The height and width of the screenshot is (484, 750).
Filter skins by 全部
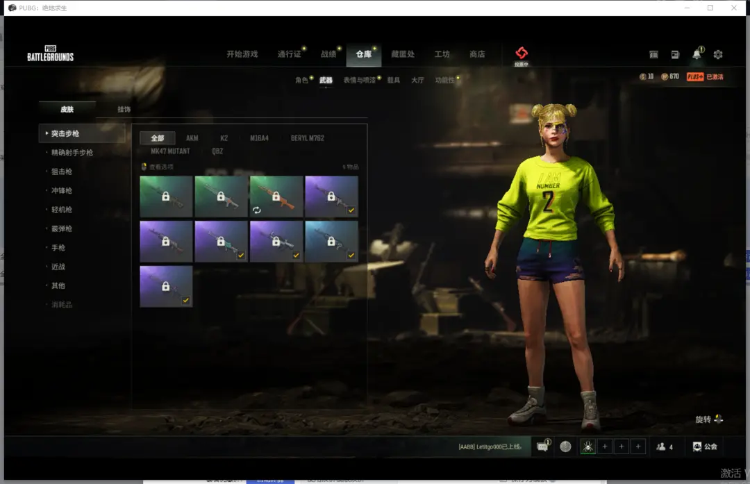[158, 137]
